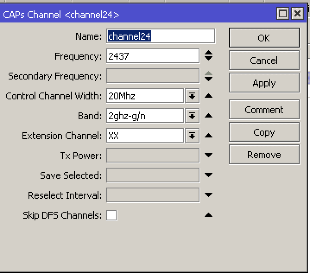Open the Extension Channel dropdown
The width and height of the screenshot is (310, 274).
click(192, 136)
